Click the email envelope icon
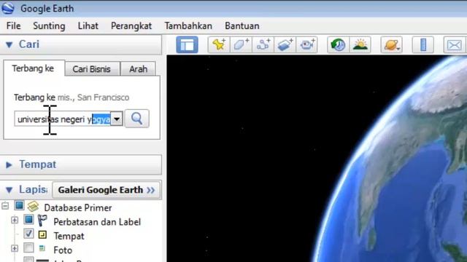Image resolution: width=467 pixels, height=262 pixels. point(455,45)
